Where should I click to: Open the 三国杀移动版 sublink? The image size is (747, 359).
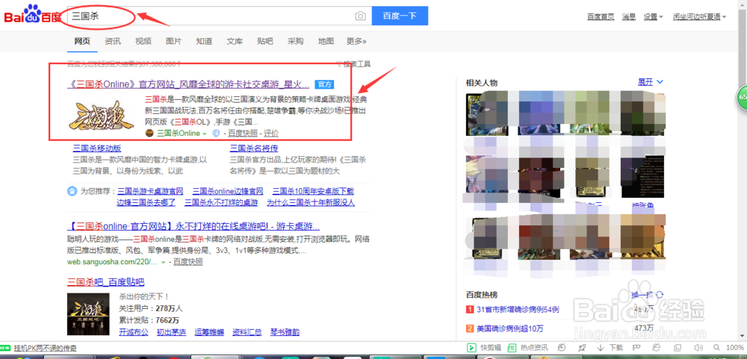[x=96, y=148]
